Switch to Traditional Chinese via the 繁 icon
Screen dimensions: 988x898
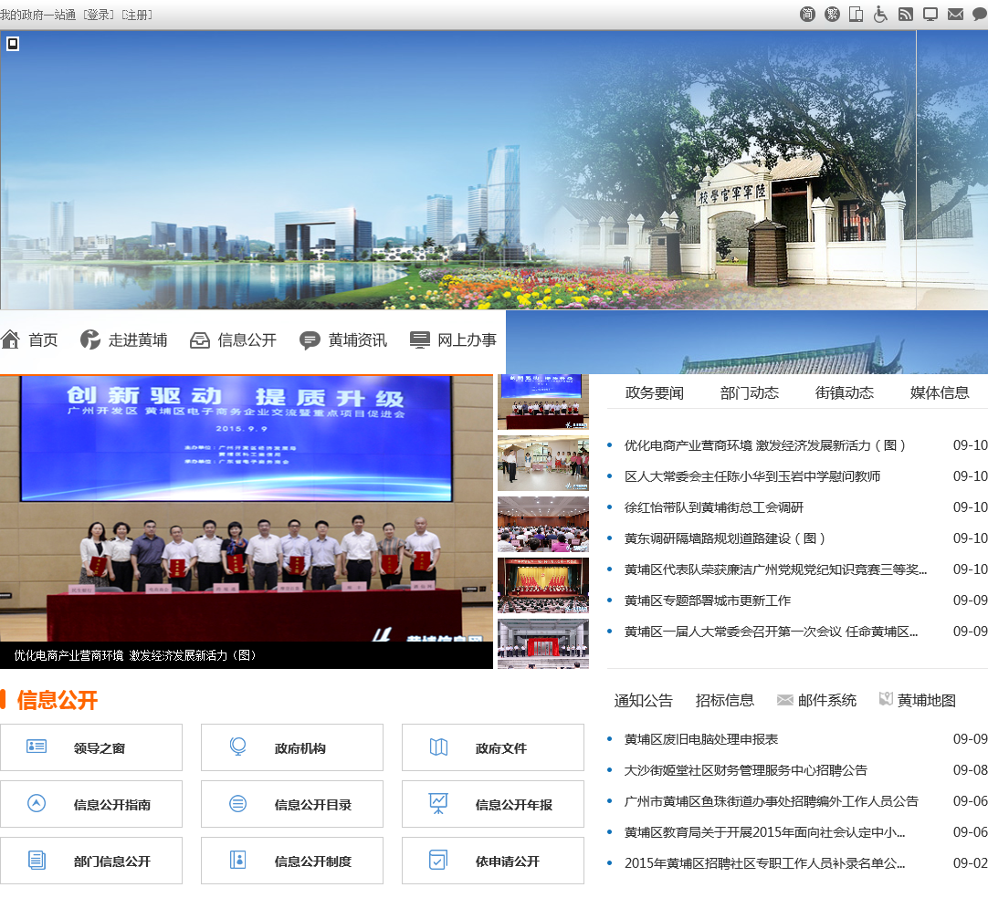pyautogui.click(x=832, y=14)
